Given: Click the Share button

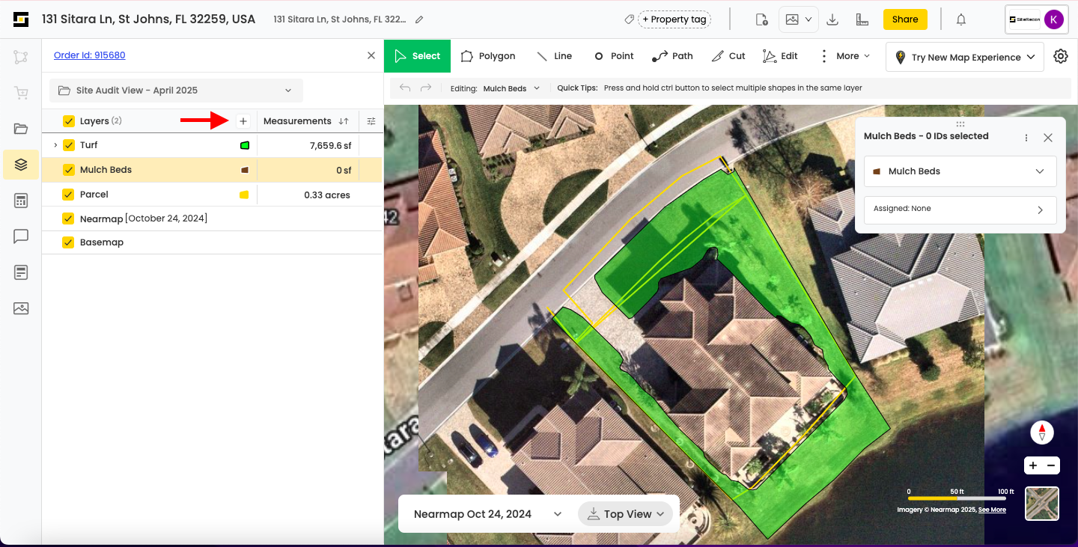Looking at the screenshot, I should tap(905, 19).
